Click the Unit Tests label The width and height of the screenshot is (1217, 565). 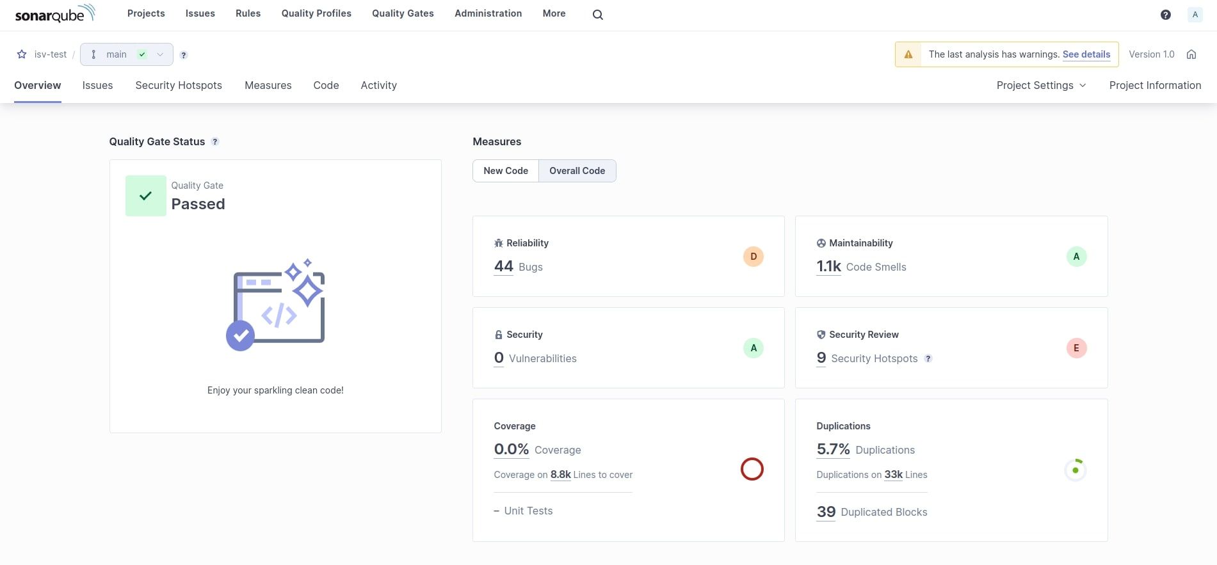coord(528,511)
